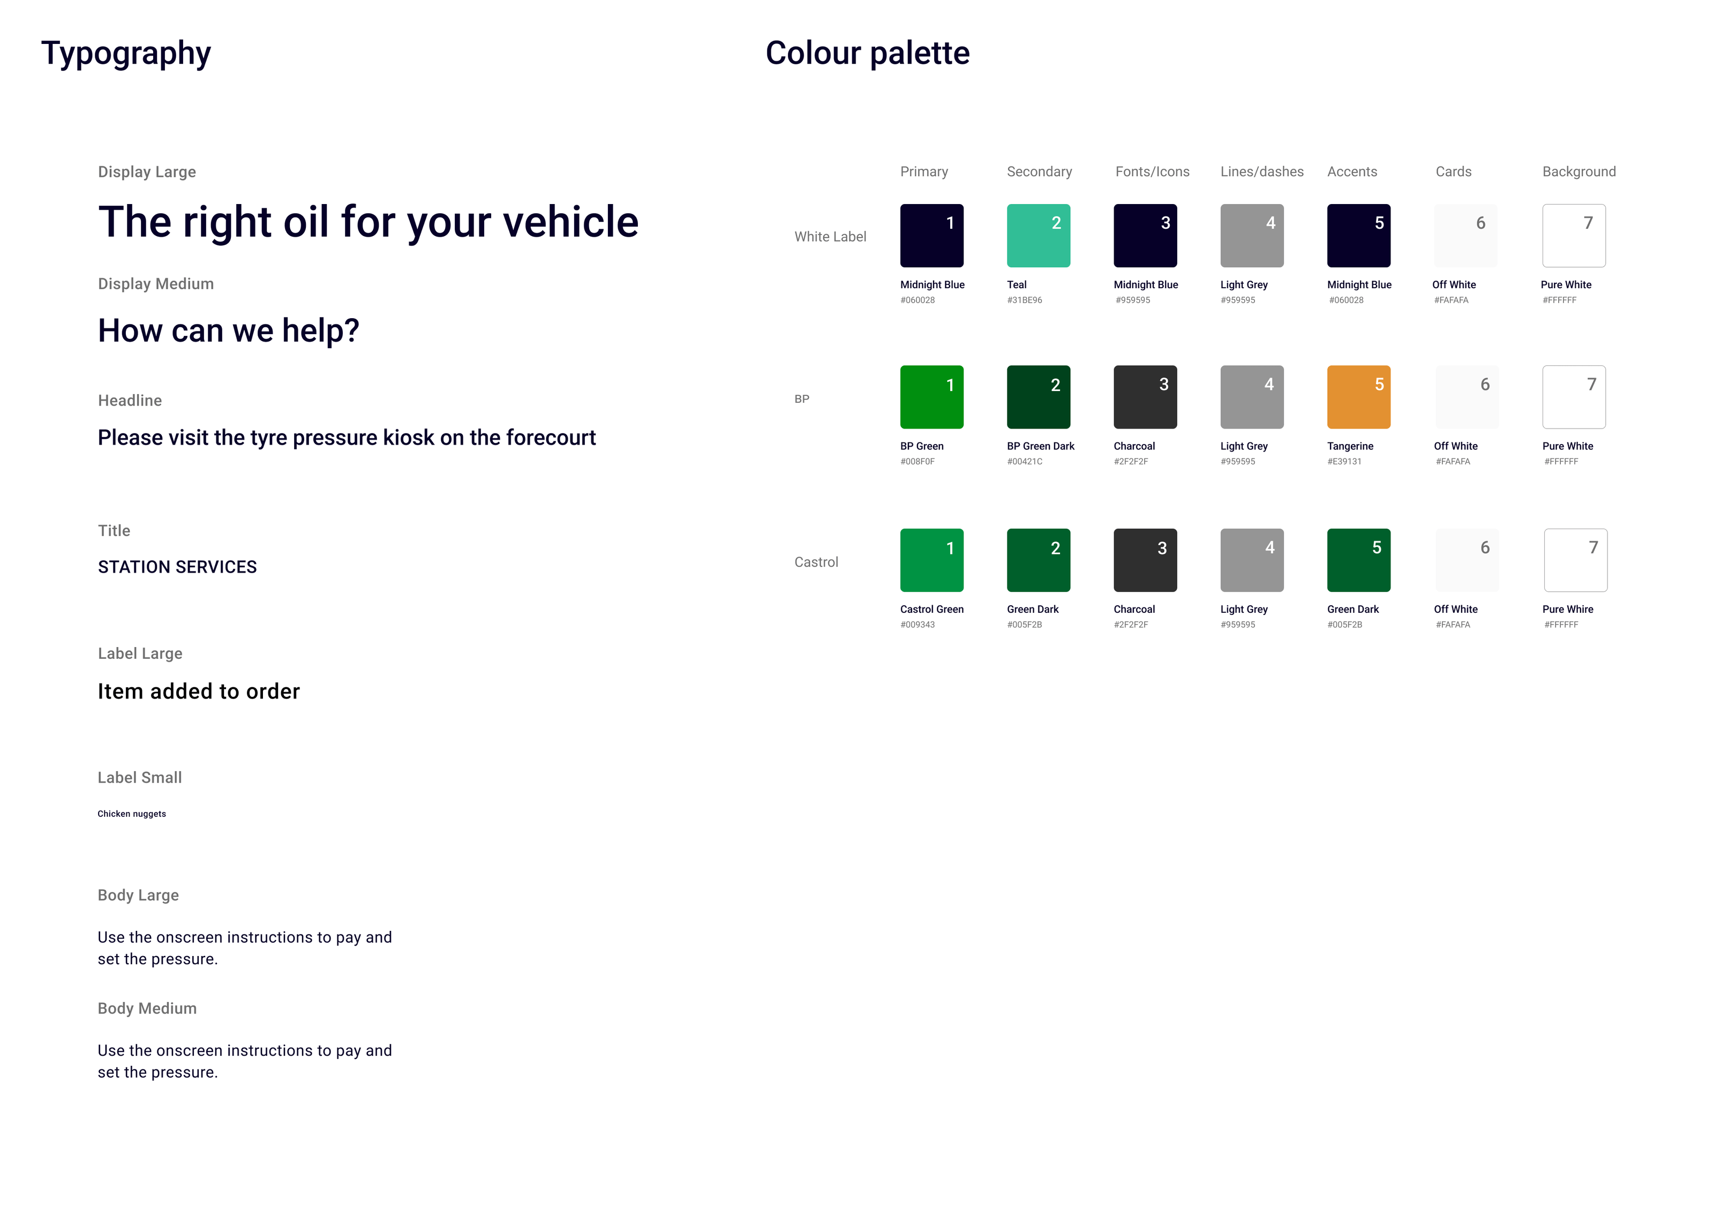Image resolution: width=1714 pixels, height=1226 pixels.
Task: Click the Primary column header
Action: pos(924,172)
